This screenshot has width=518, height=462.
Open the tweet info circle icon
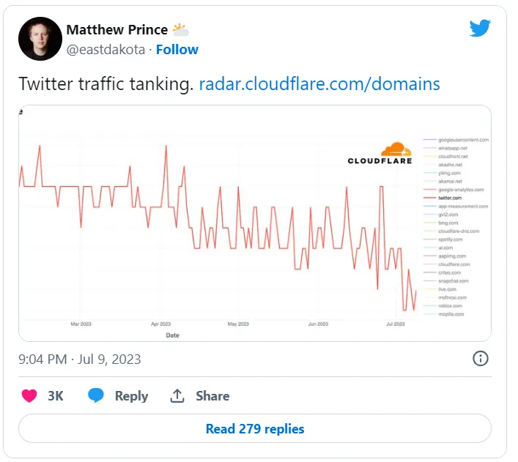[x=481, y=358]
